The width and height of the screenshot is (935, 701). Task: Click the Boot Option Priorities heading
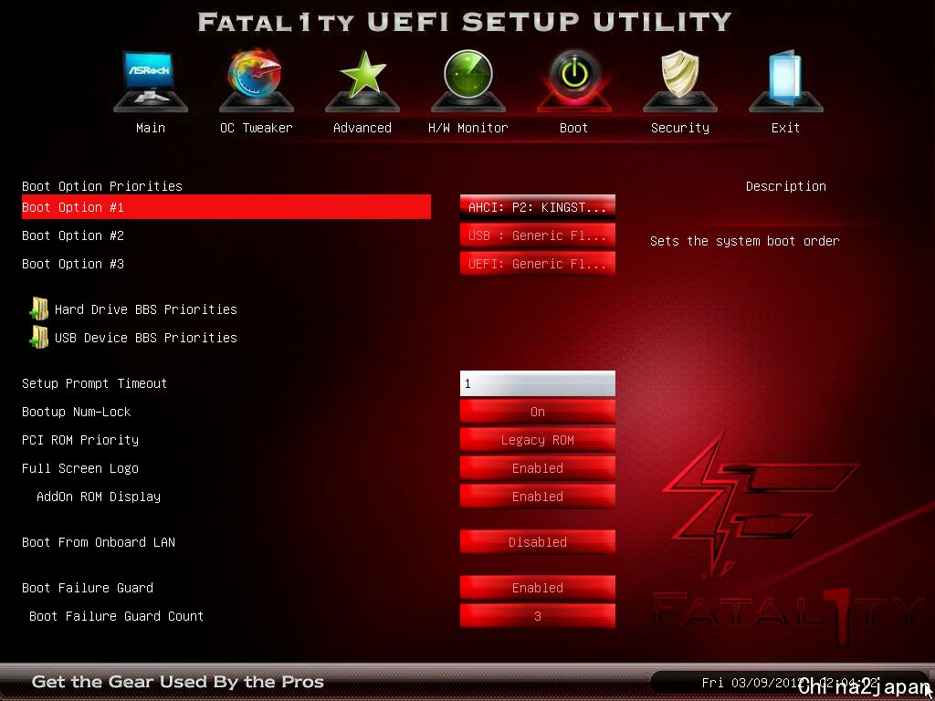click(102, 186)
